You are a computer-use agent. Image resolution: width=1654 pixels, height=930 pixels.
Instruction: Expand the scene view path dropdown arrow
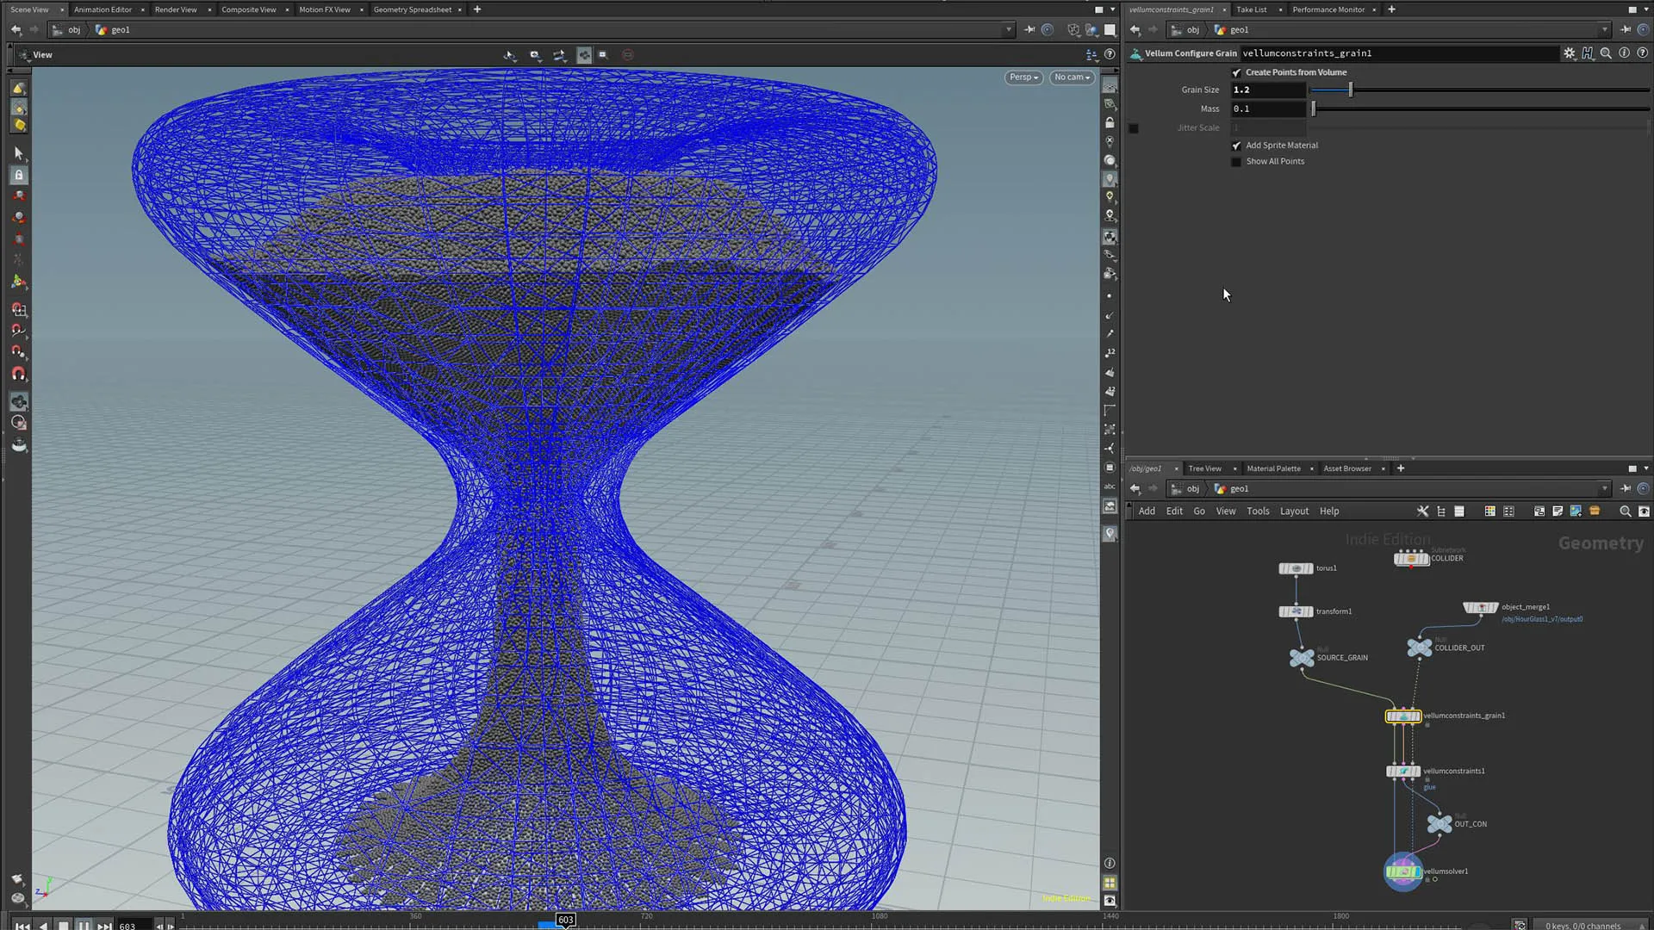coord(1009,30)
